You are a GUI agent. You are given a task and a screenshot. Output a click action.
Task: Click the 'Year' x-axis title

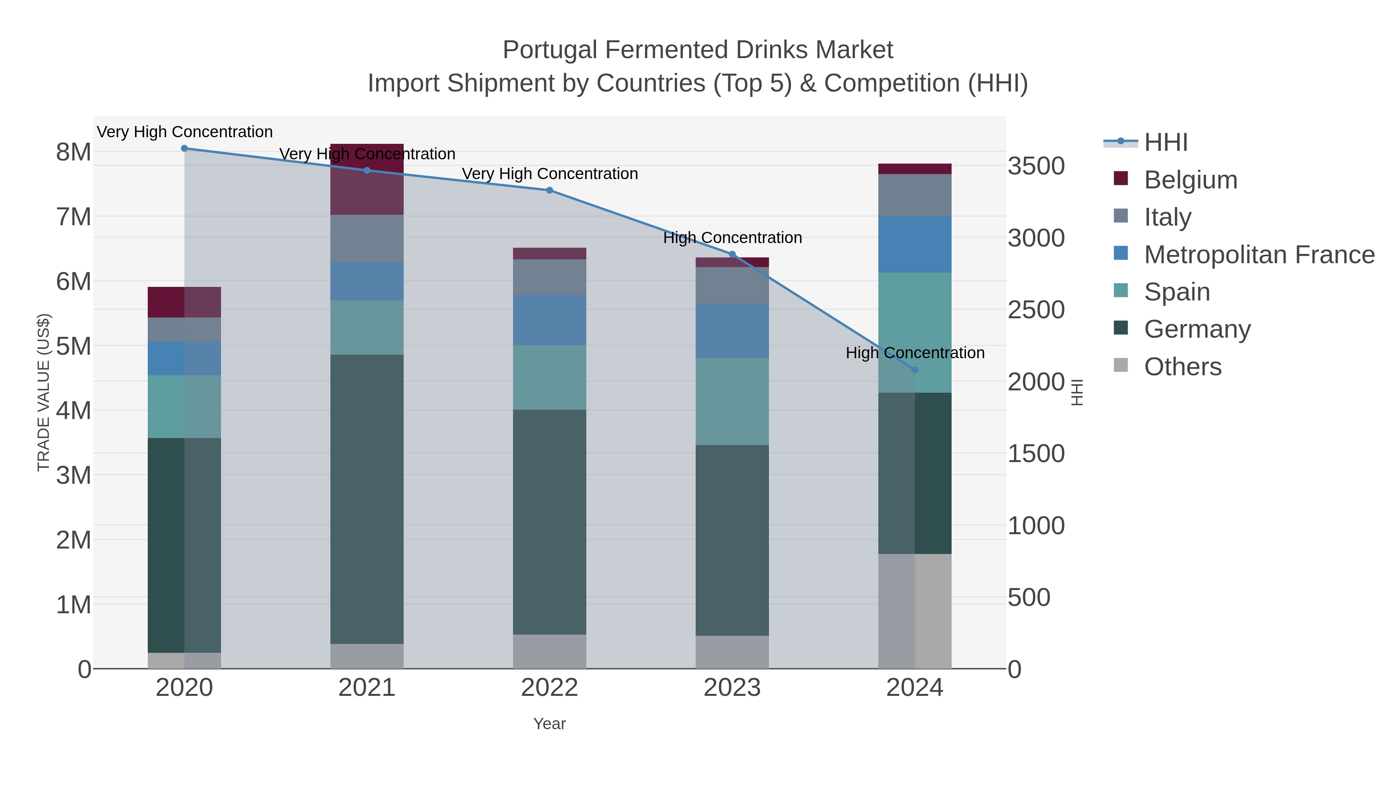(549, 724)
